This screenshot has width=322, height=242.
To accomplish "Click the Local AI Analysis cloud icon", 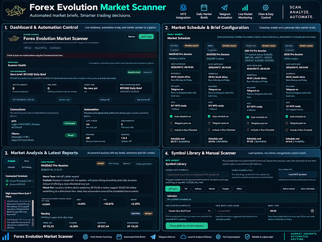I will point(183,237).
